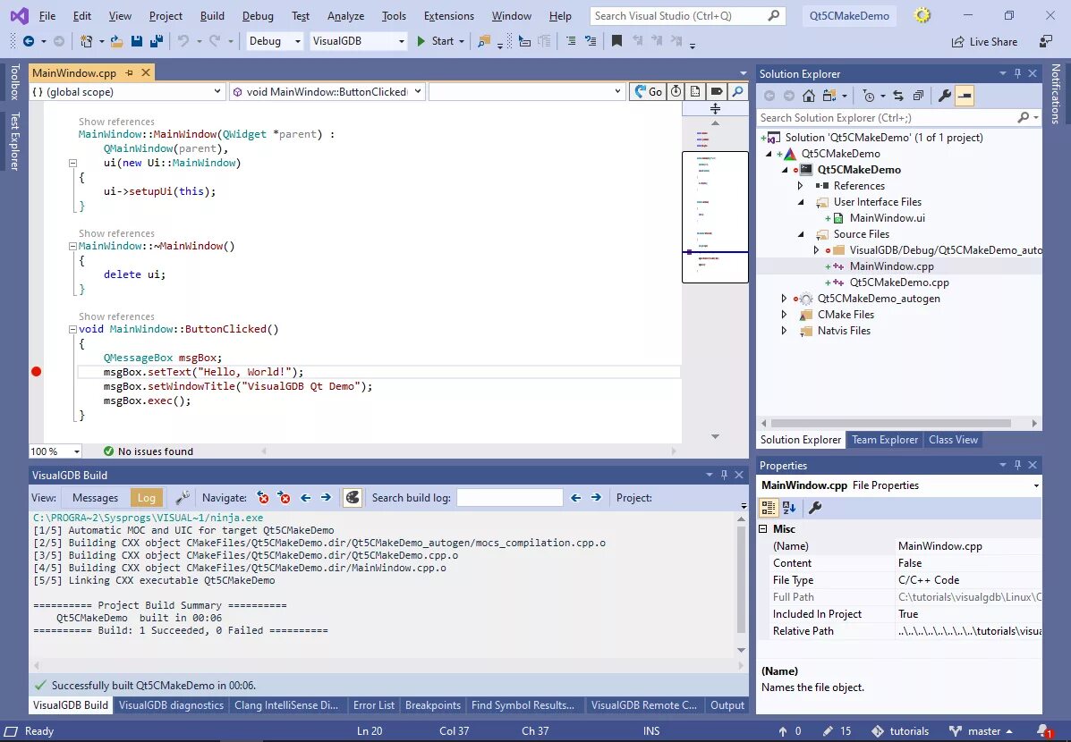1071x742 pixels.
Task: Toggle the color palette button in build panel
Action: [x=352, y=498]
